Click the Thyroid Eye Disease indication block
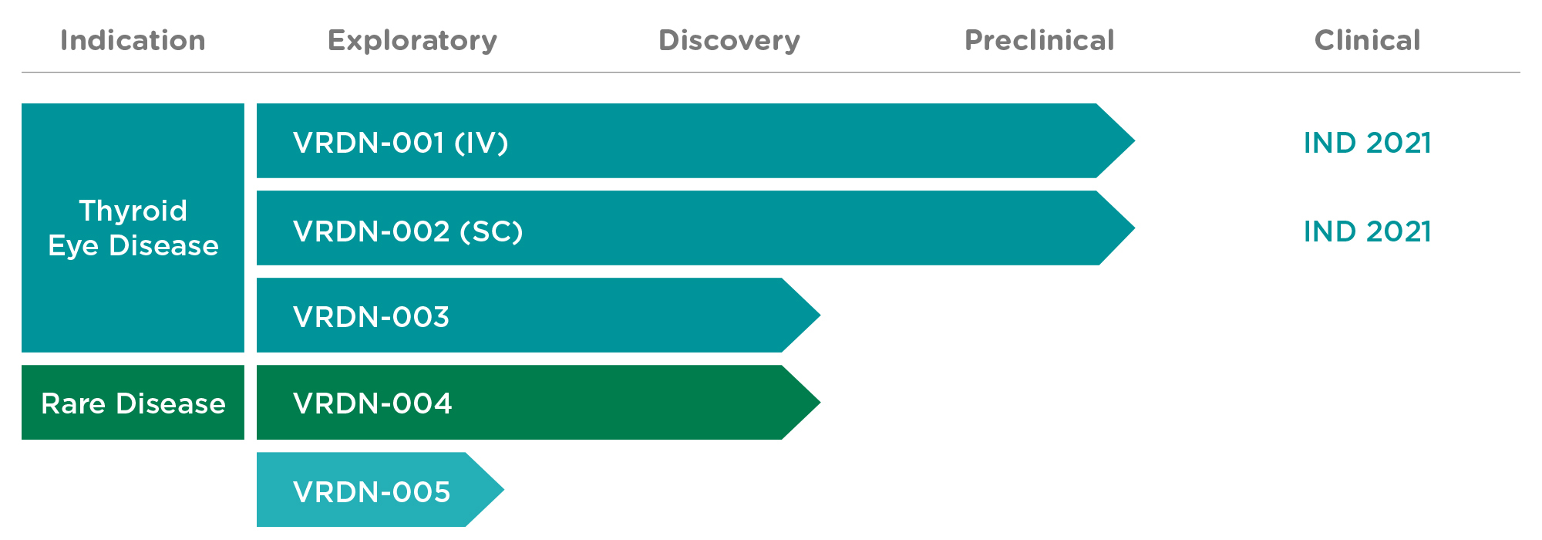The image size is (1542, 540). (x=133, y=228)
